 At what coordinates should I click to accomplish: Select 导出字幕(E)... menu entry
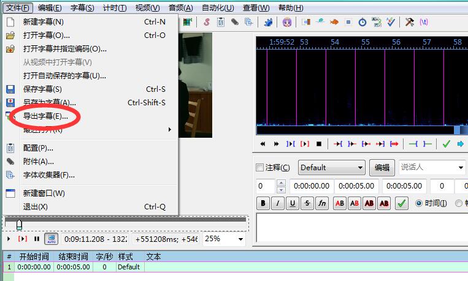(x=90, y=116)
